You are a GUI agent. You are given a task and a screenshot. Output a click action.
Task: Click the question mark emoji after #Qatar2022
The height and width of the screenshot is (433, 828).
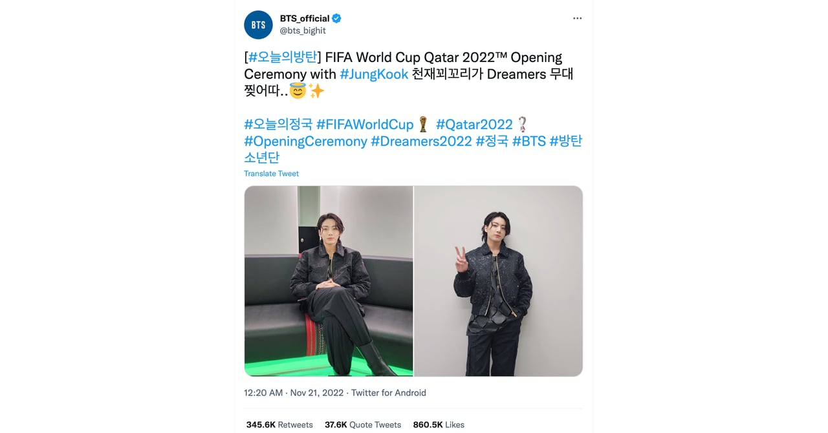523,123
